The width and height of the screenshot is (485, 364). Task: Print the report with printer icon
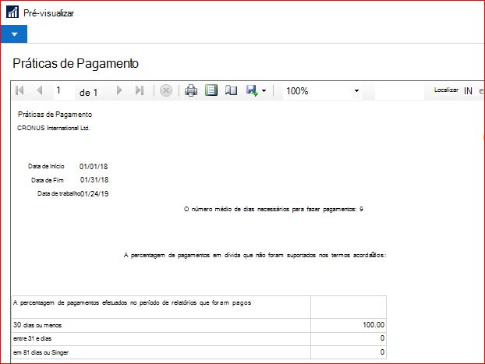(191, 90)
